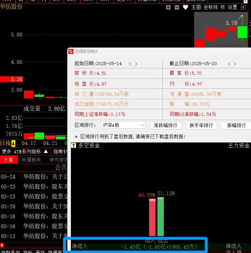Open the 设置 settings menu
Image resolution: width=251 pixels, height=253 pixels.
click(232, 7)
